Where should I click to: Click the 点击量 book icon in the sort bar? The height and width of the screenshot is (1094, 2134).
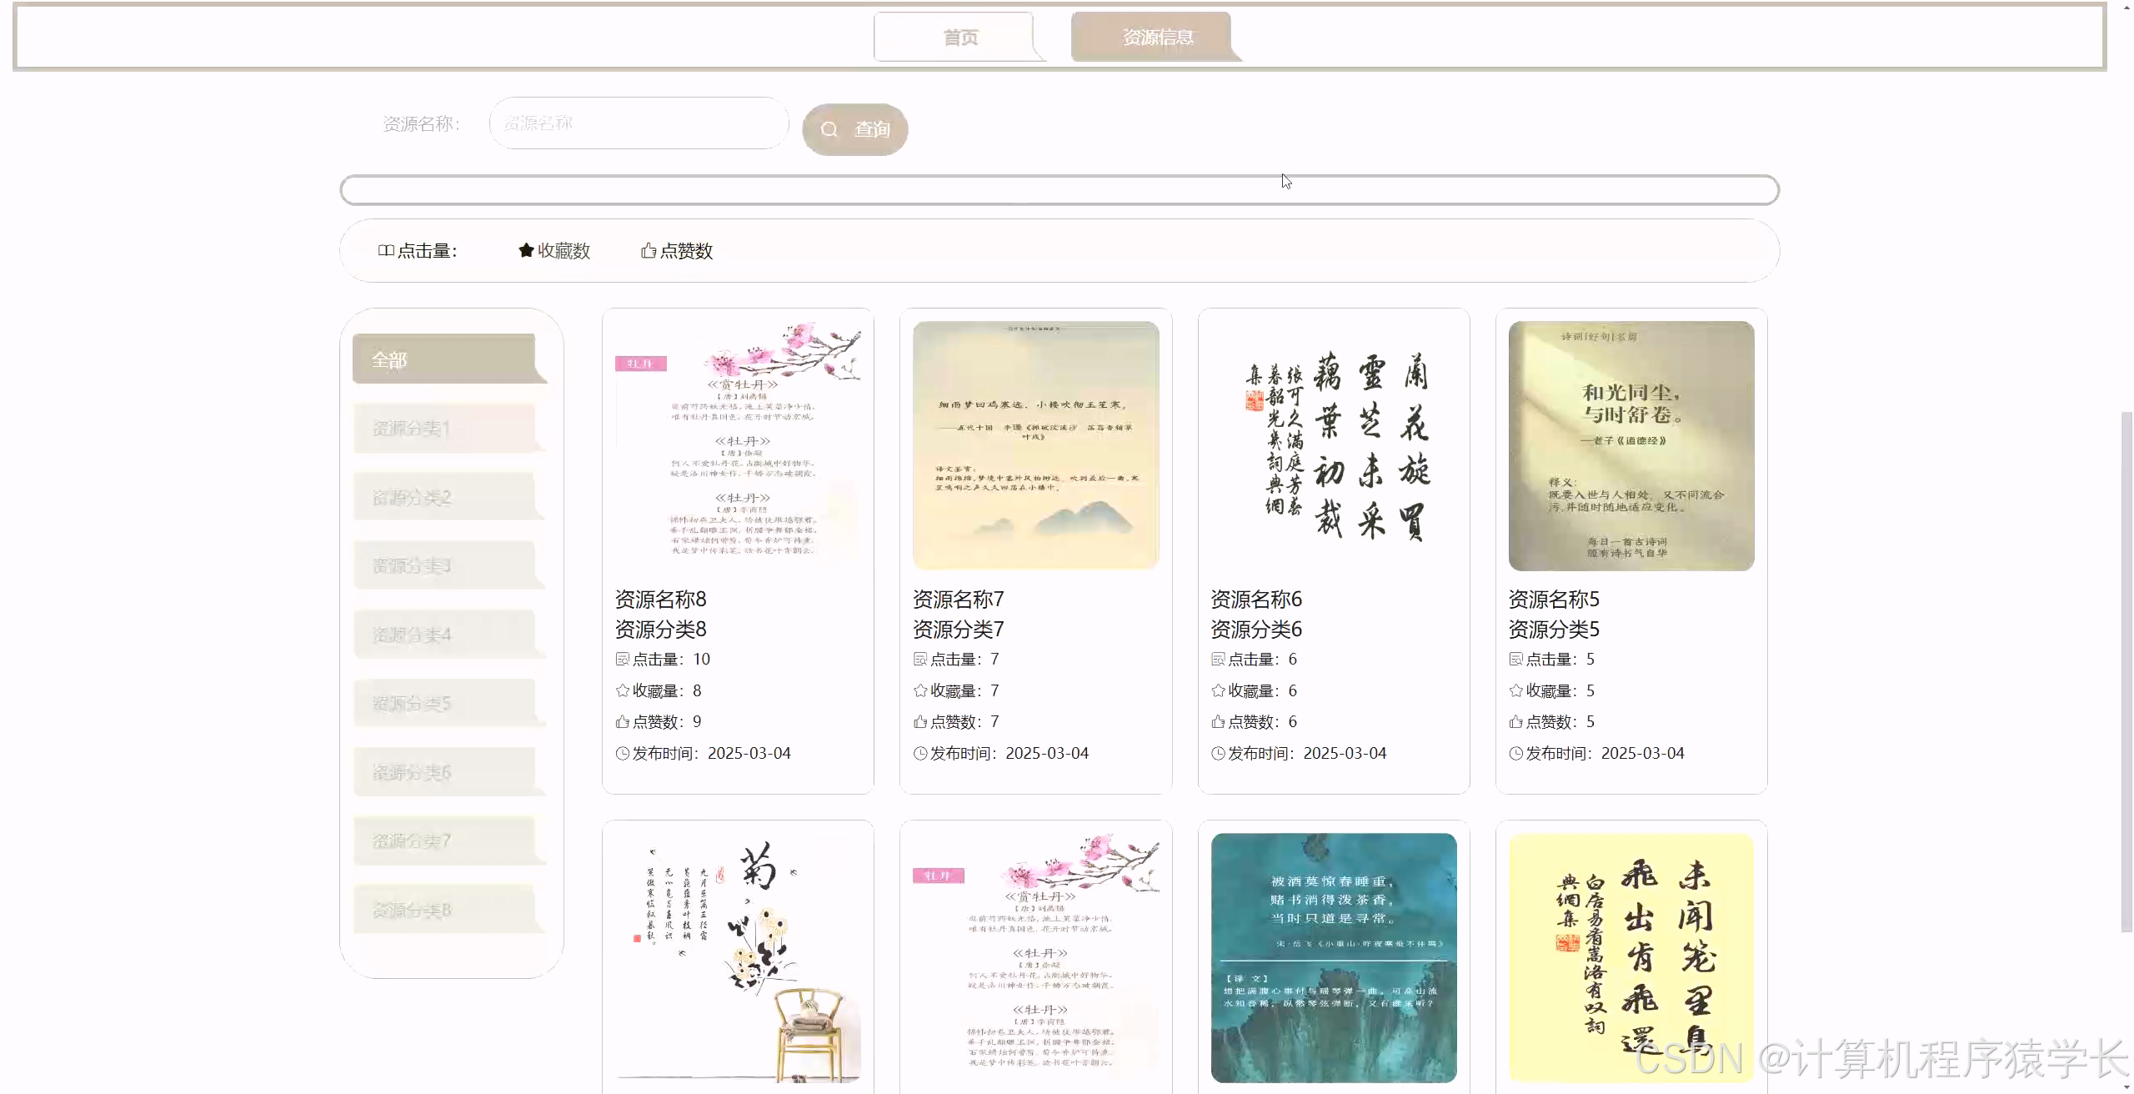[385, 249]
